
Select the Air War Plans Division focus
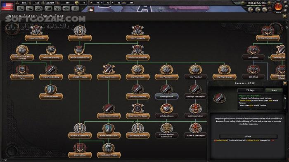pos(268,38)
